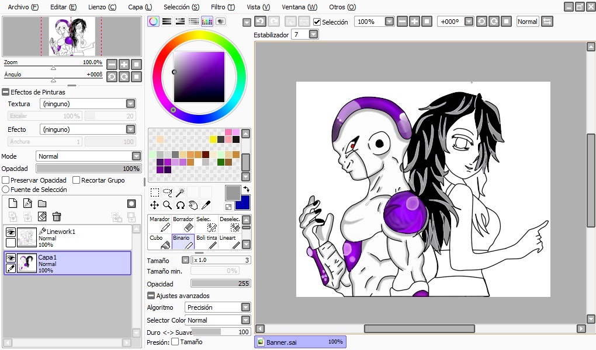Select the Linework1 layer row
Screen dimensions: 596x350
coord(68,237)
